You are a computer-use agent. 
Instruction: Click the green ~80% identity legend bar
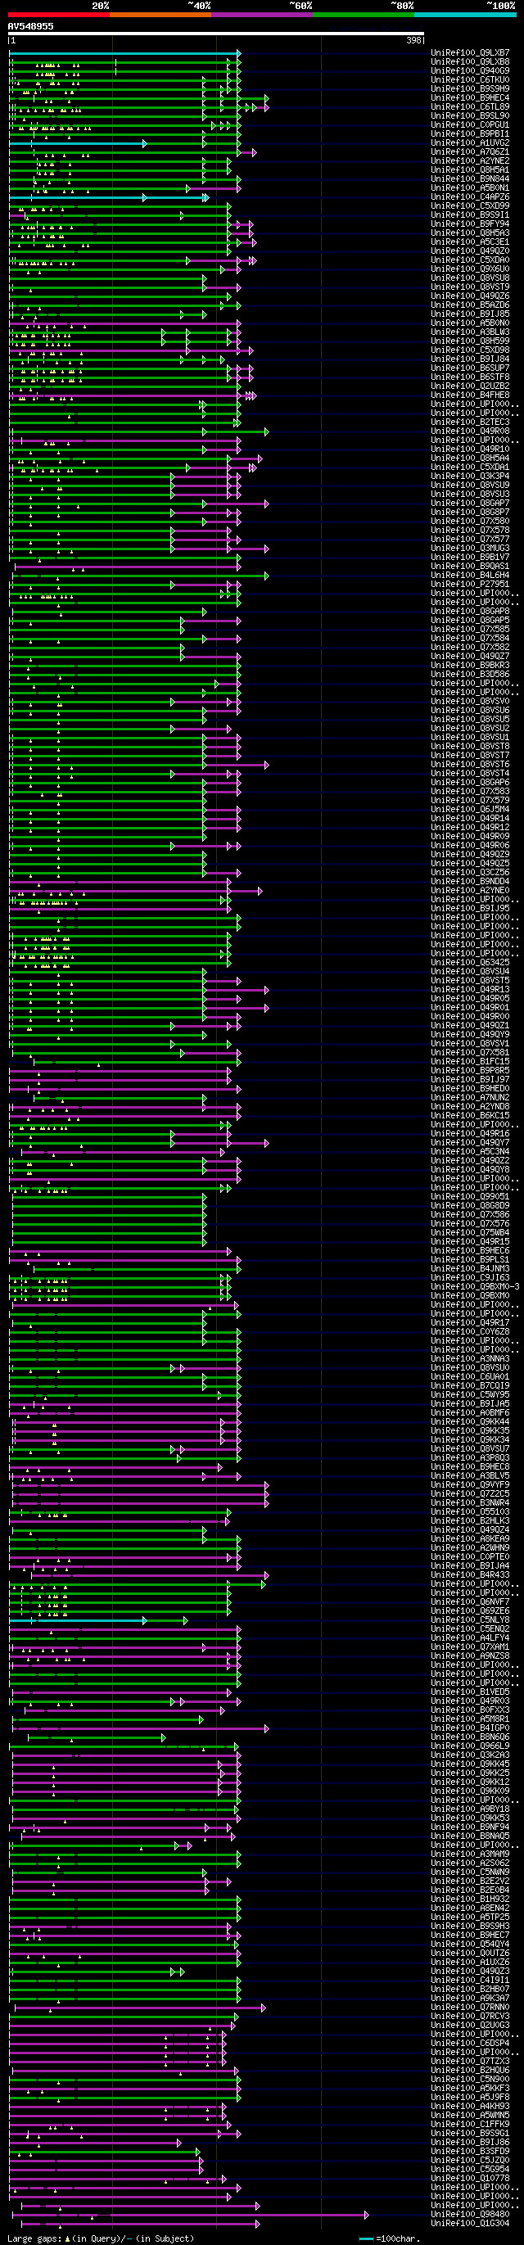(x=364, y=15)
